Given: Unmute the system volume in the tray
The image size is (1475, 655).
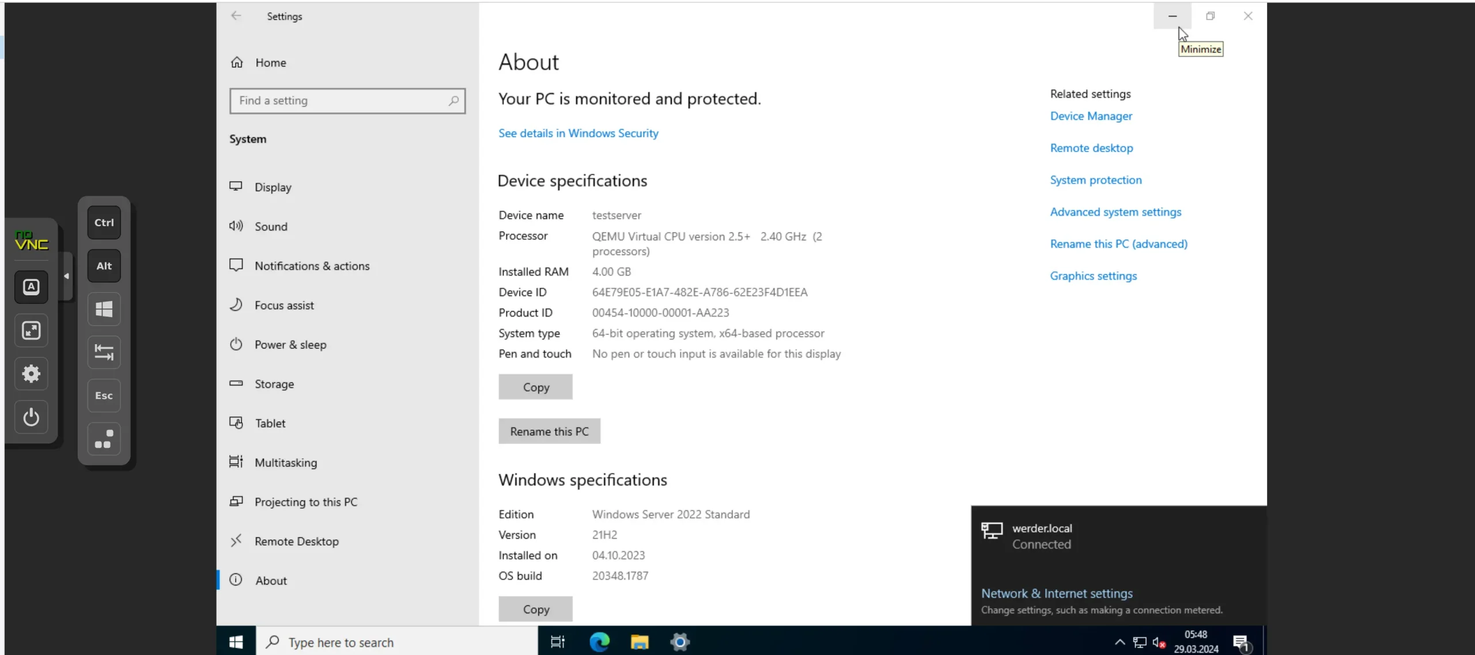Looking at the screenshot, I should 1159,641.
